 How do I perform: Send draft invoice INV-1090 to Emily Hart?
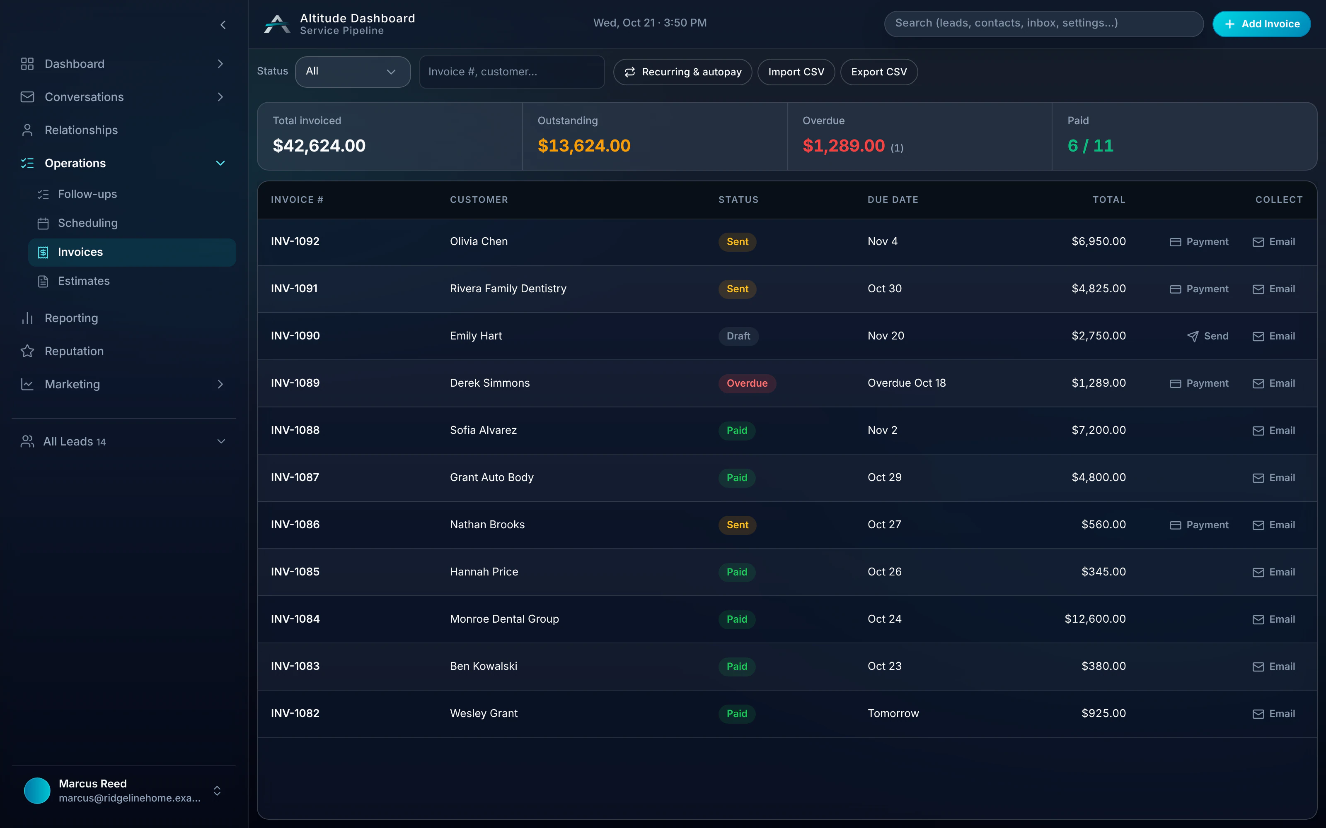coord(1207,336)
